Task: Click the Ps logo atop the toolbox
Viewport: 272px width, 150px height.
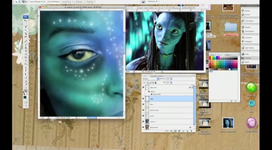Action: [26, 17]
